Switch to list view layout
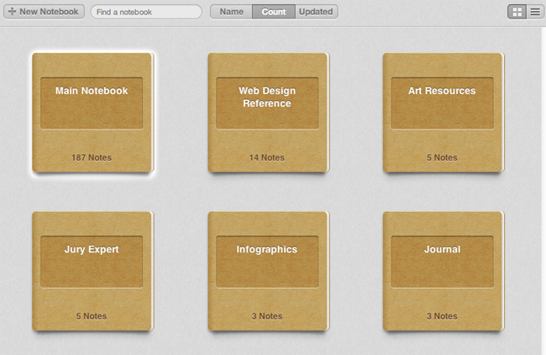 click(534, 12)
